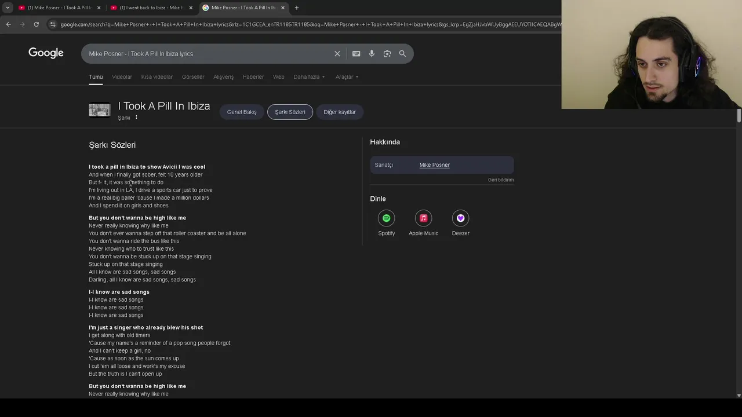Reload the page with the refresh icon
This screenshot has width=742, height=417.
[36, 24]
